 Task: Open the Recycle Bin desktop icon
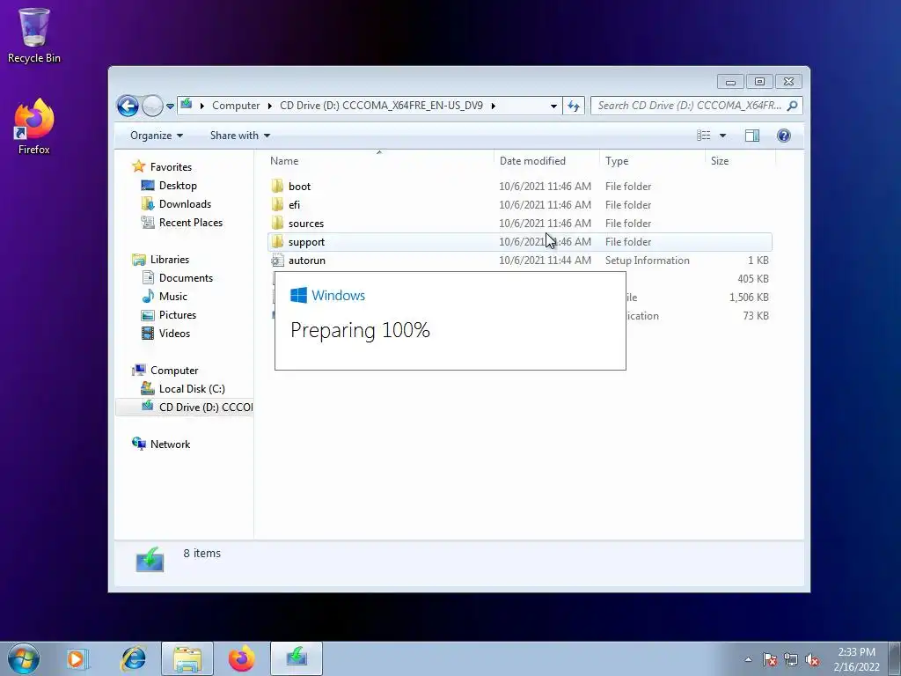pos(34,35)
